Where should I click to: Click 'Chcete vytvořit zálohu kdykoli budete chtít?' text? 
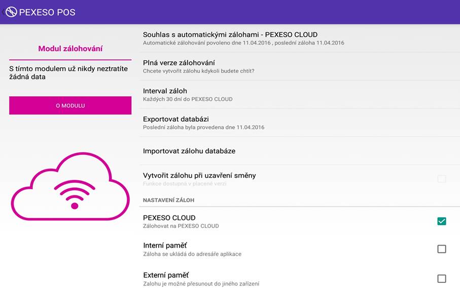[199, 71]
